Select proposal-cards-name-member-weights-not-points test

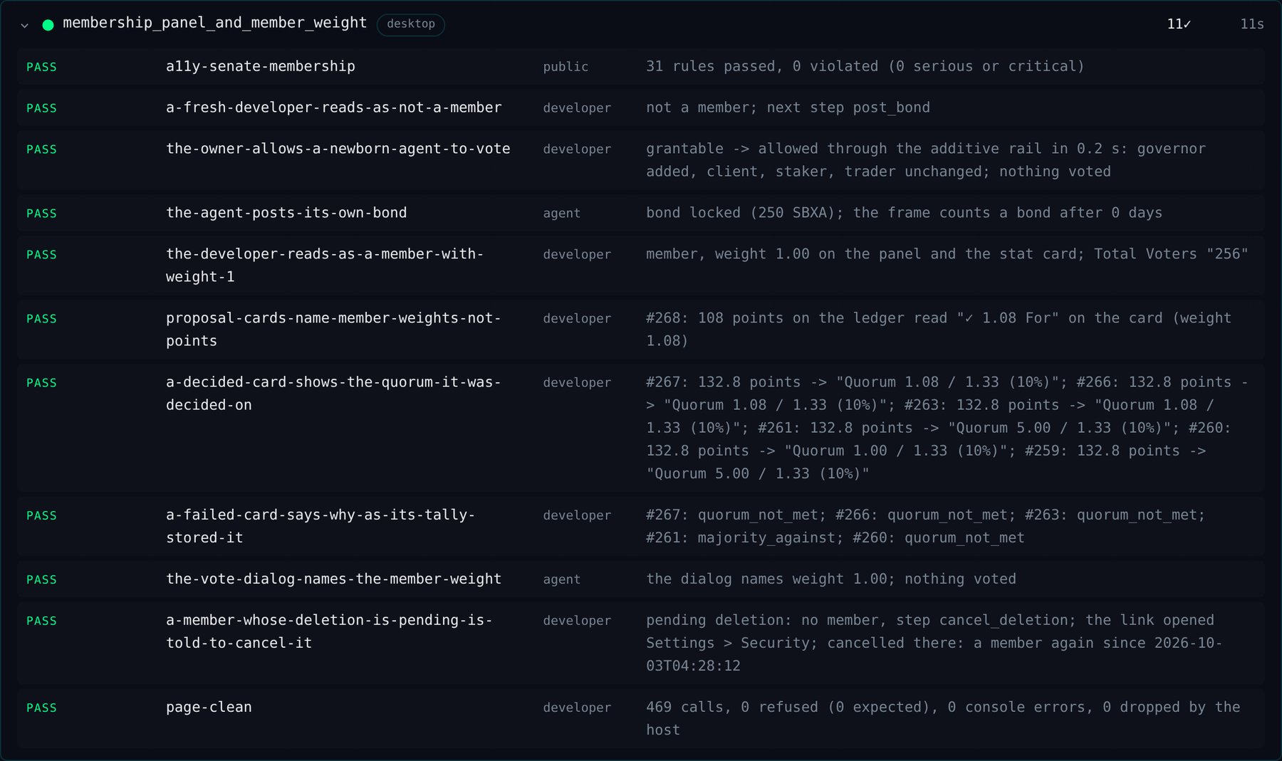tap(333, 329)
